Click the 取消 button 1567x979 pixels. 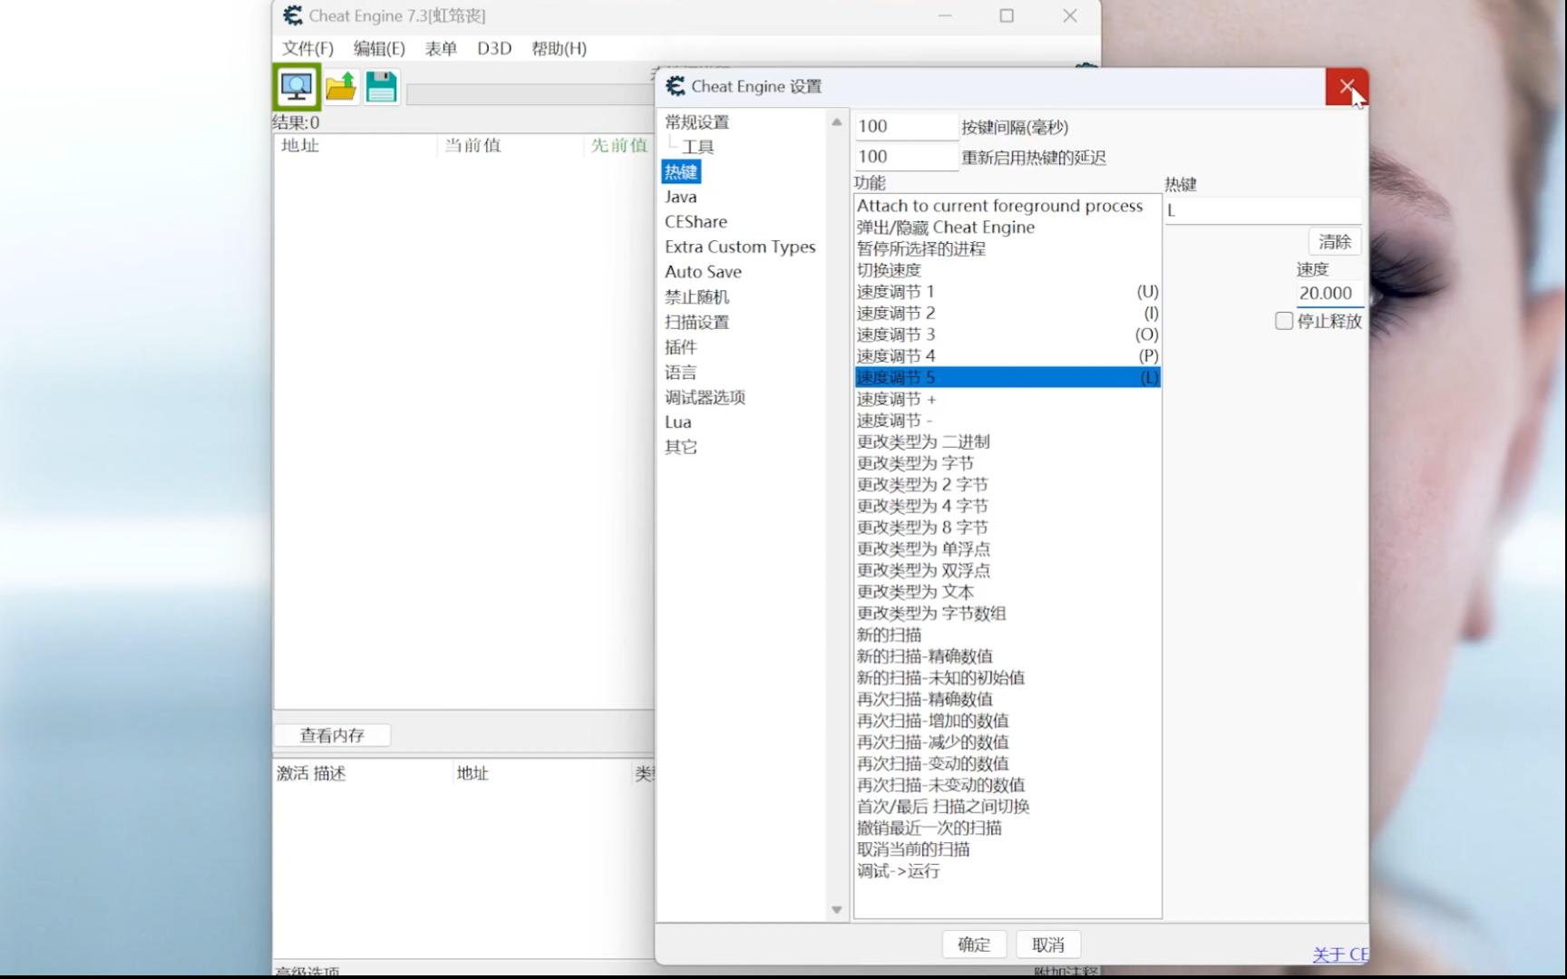(x=1048, y=945)
